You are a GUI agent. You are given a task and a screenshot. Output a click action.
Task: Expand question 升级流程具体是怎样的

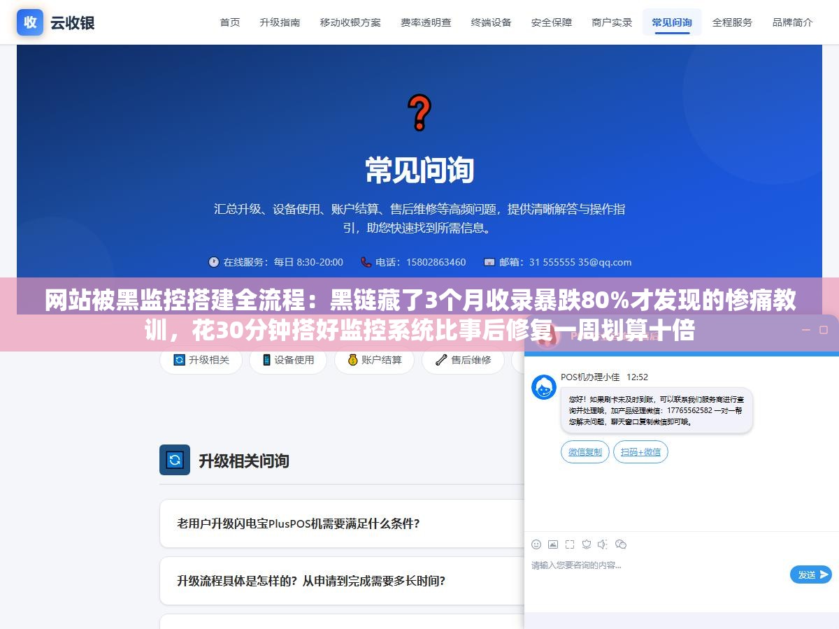[342, 581]
